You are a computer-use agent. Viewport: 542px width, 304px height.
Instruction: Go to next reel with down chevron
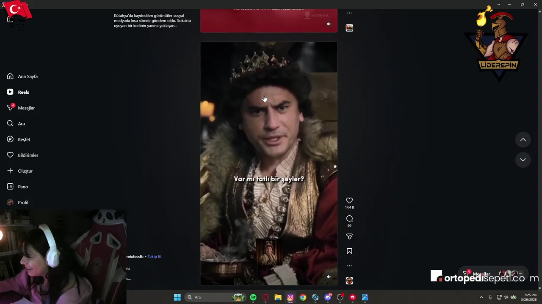(523, 160)
